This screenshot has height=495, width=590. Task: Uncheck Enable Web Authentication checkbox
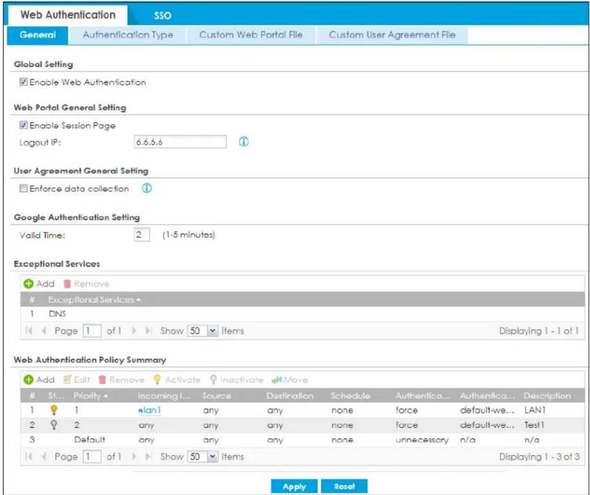[24, 82]
